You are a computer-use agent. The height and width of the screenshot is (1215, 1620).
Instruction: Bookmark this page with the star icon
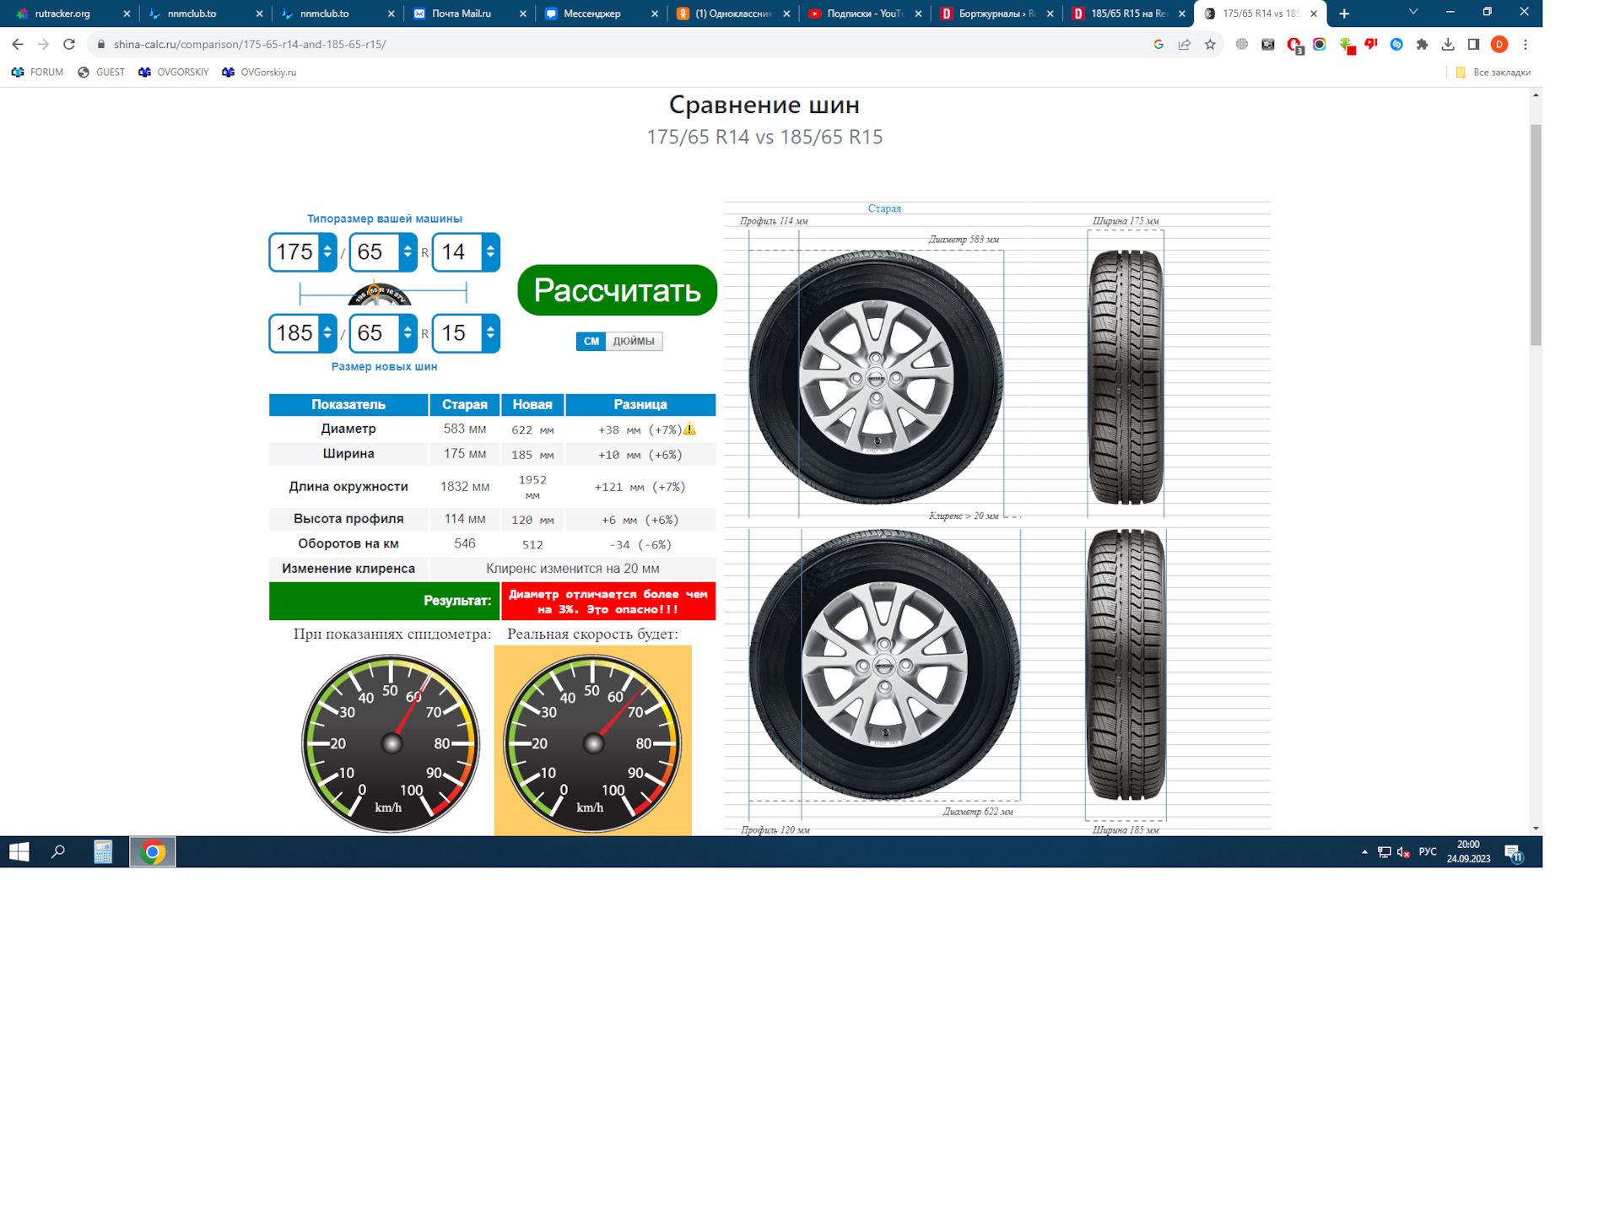click(1210, 45)
